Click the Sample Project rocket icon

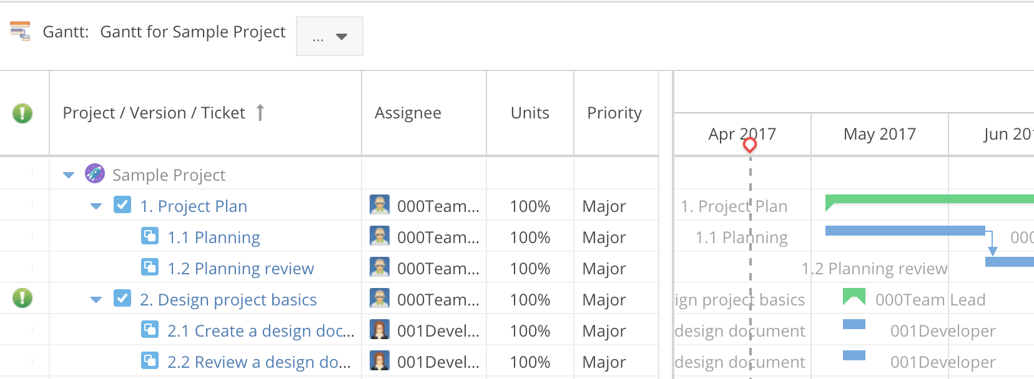95,174
